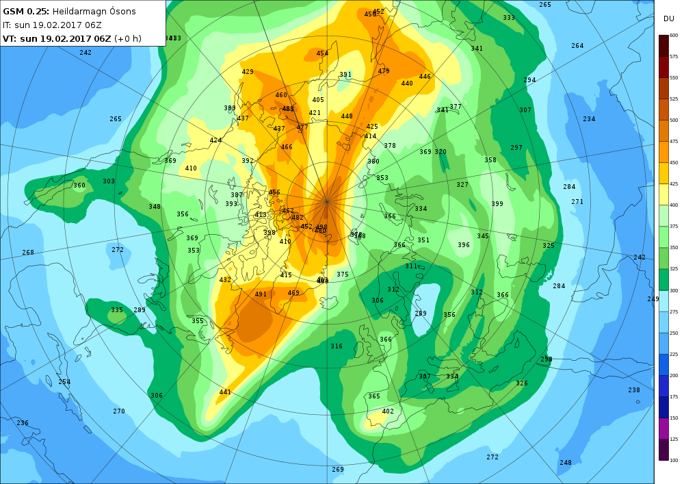684x484 pixels.
Task: Click the map value '402'
Action: (388, 411)
